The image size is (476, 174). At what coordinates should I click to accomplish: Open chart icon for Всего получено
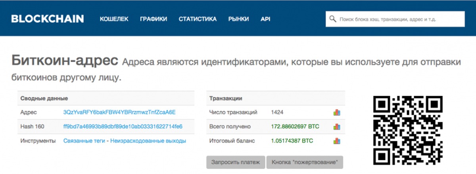[x=337, y=127]
